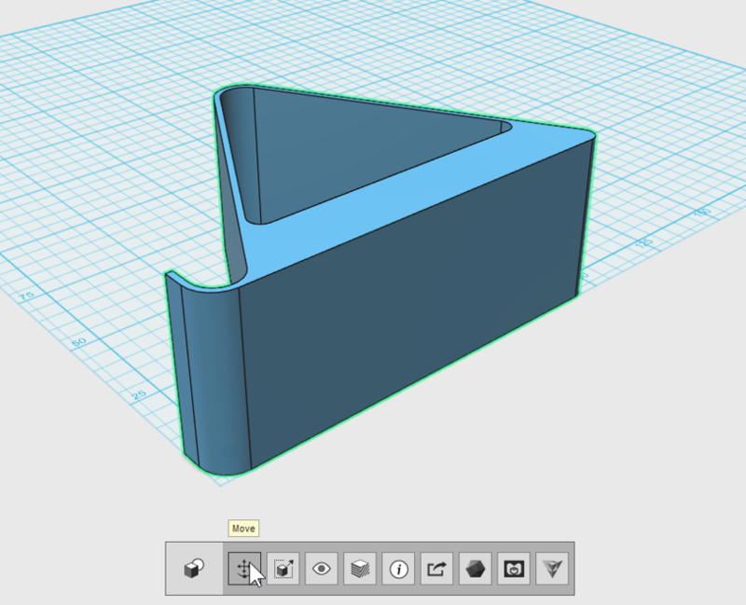Click the highlighted Move icon under the cursor
This screenshot has width=746, height=605.
(x=244, y=570)
